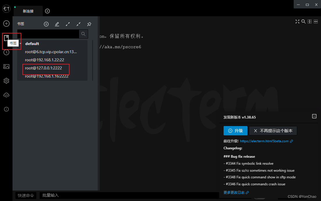Open the bookmarks sidebar icon

6,38
